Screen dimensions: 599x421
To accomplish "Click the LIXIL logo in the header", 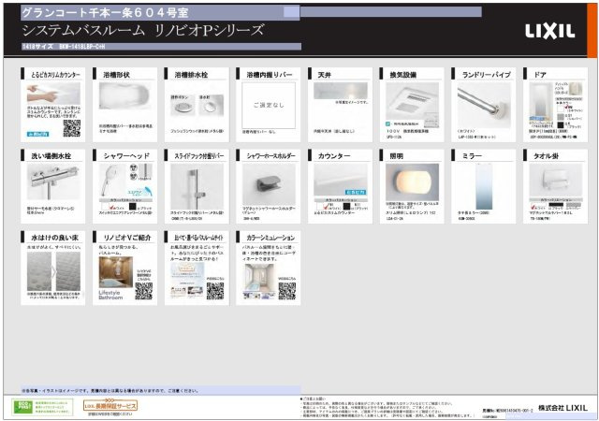I will (549, 31).
